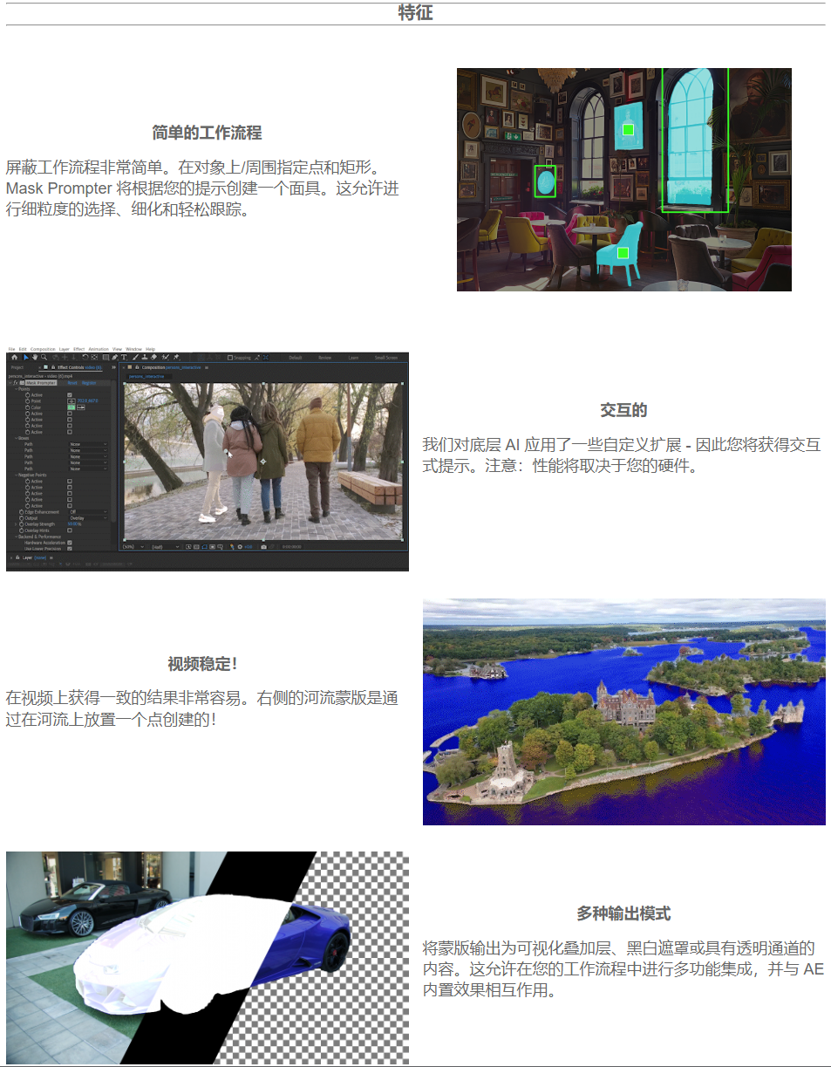Screen dimensions: 831x1067
Task: Click the 特征 section title
Action: click(x=415, y=12)
